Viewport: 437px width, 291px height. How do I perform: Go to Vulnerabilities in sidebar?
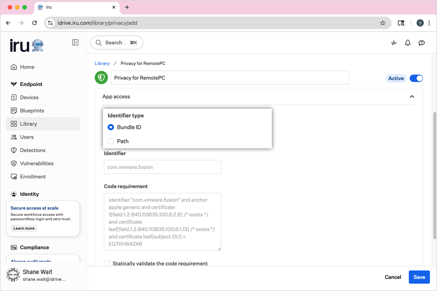coord(36,163)
